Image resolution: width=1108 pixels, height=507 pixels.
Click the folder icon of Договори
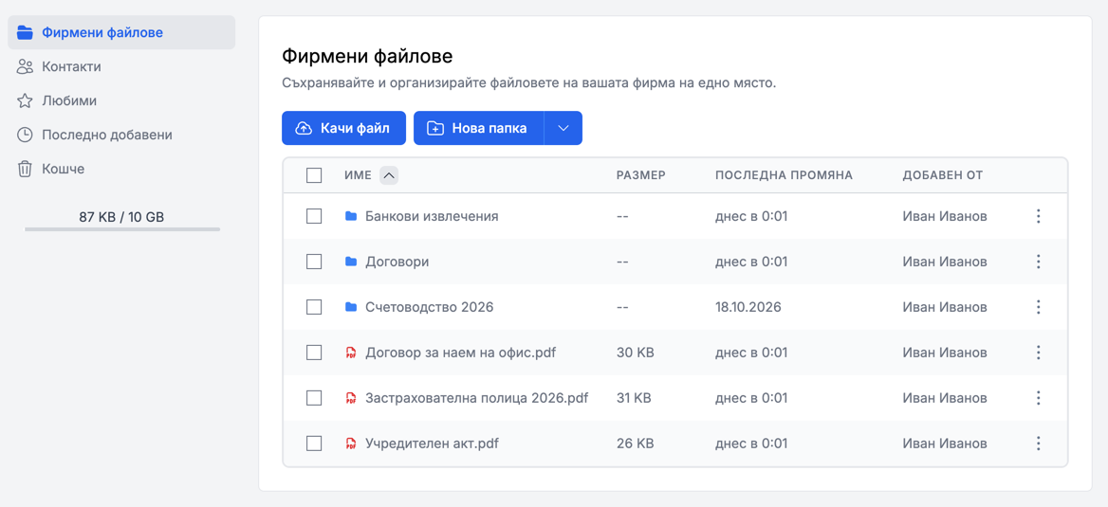coord(350,262)
